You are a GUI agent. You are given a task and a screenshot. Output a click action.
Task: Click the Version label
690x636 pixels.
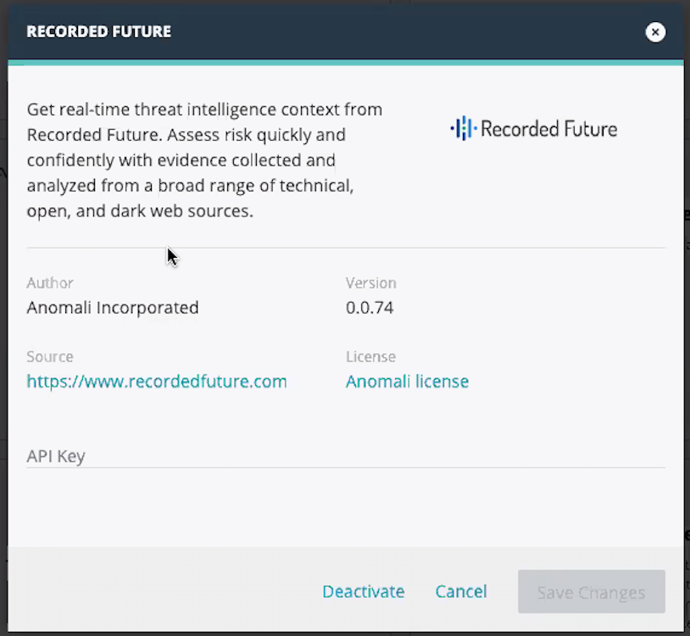point(370,283)
